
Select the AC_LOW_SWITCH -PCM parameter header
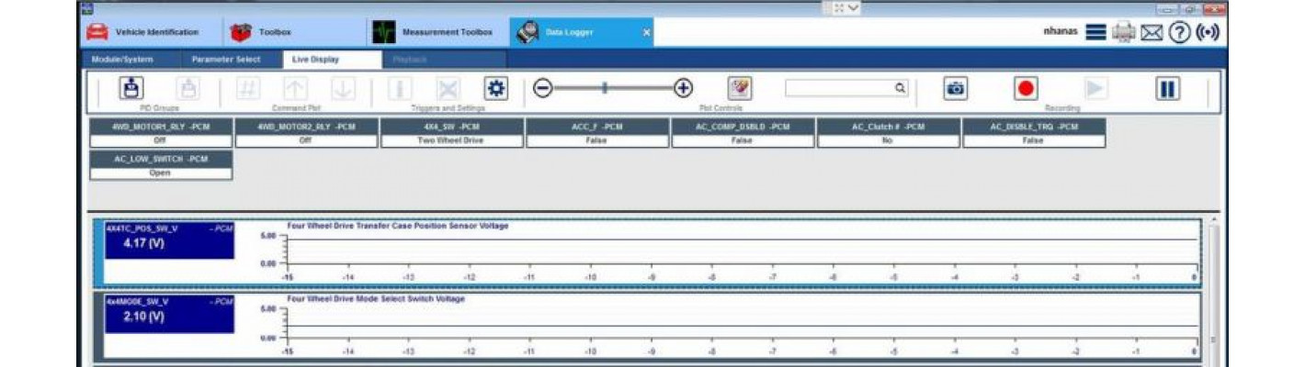(160, 159)
